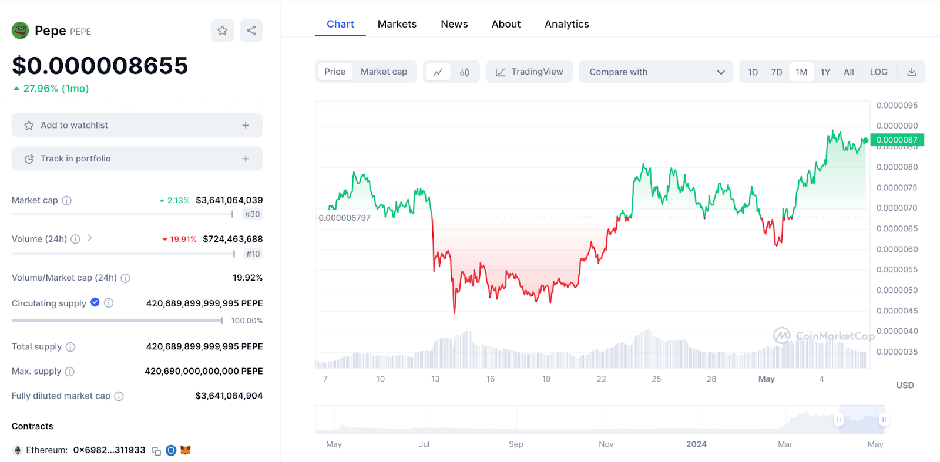The image size is (940, 462).
Task: Click the 19.92% volume/market cap value
Action: [247, 278]
